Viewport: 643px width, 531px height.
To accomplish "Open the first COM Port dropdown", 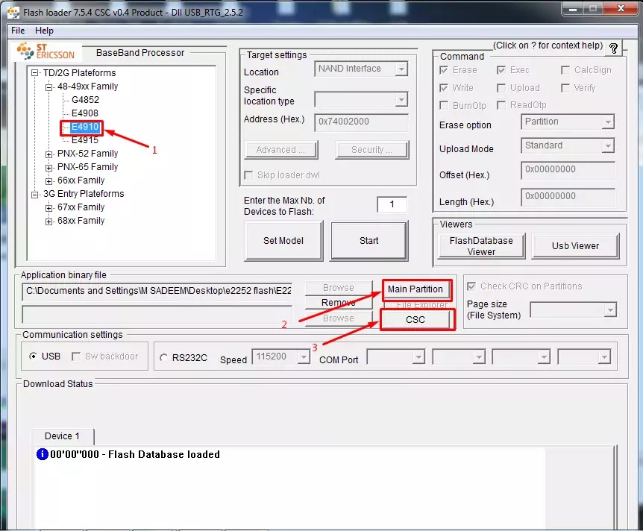I will point(396,356).
